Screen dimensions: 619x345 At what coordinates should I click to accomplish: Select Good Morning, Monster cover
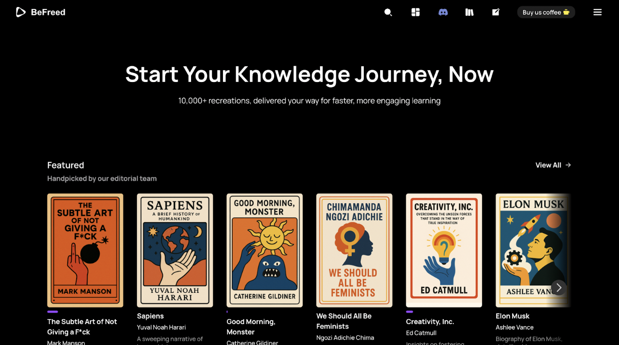(264, 250)
